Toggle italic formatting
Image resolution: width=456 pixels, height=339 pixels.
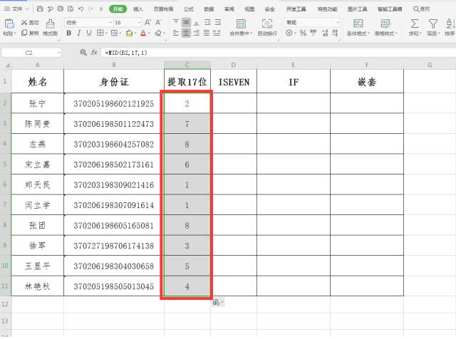pyautogui.click(x=79, y=33)
